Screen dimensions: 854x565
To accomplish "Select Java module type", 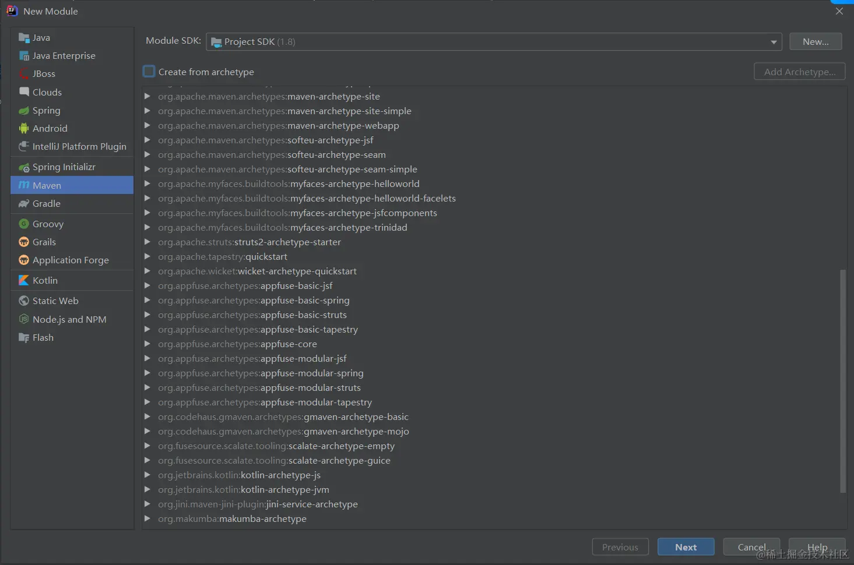I will coord(72,38).
